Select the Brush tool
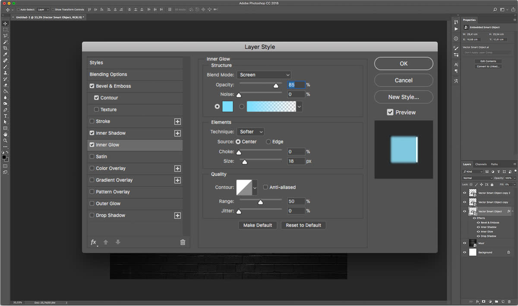 click(x=6, y=67)
